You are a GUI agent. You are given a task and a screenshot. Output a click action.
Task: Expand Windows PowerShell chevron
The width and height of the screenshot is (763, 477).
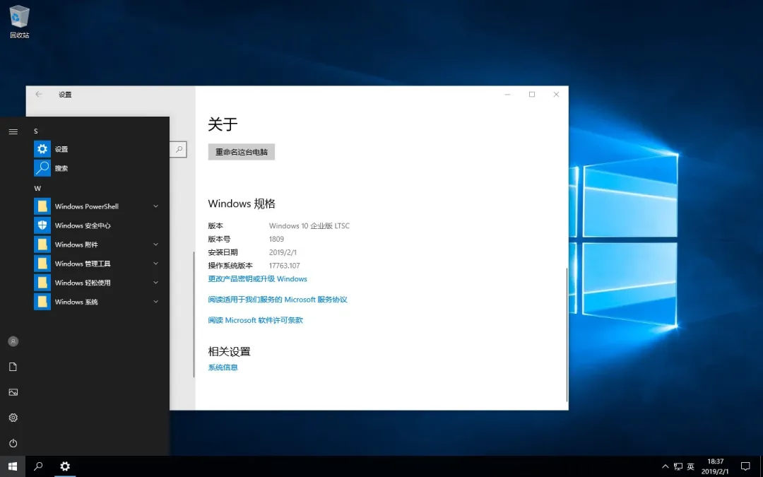tap(155, 206)
